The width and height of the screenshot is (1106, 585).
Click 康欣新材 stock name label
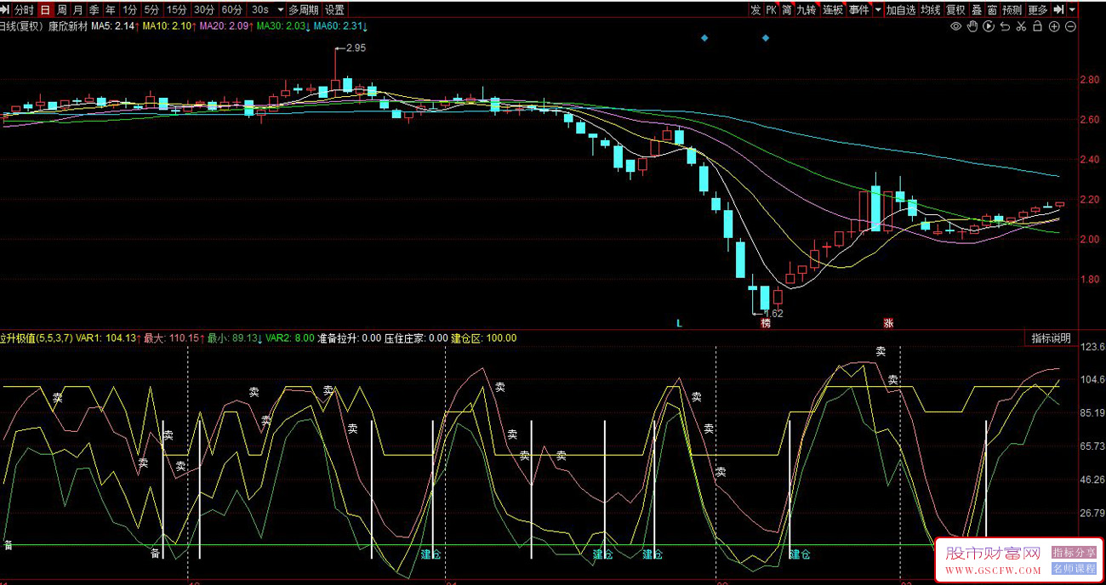tap(67, 26)
